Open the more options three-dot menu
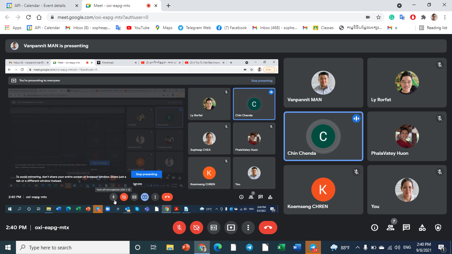Screen dimensions: 452x254 tap(248, 228)
